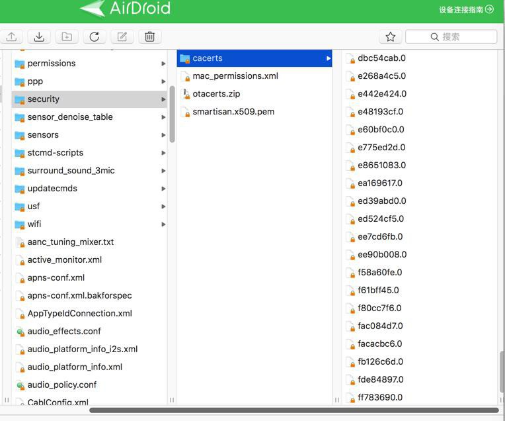Image resolution: width=505 pixels, height=421 pixels.
Task: Create a new folder via toolbar icon
Action: (67, 37)
